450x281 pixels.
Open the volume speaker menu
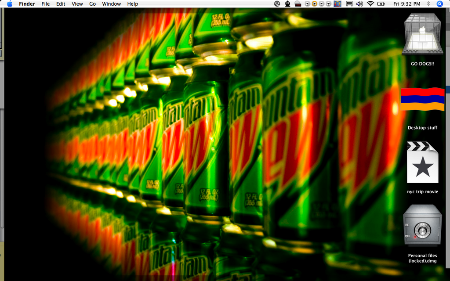(359, 4)
